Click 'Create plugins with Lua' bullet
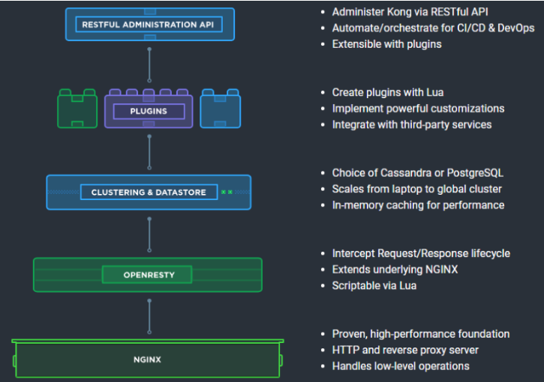Image resolution: width=544 pixels, height=382 pixels. tap(387, 92)
